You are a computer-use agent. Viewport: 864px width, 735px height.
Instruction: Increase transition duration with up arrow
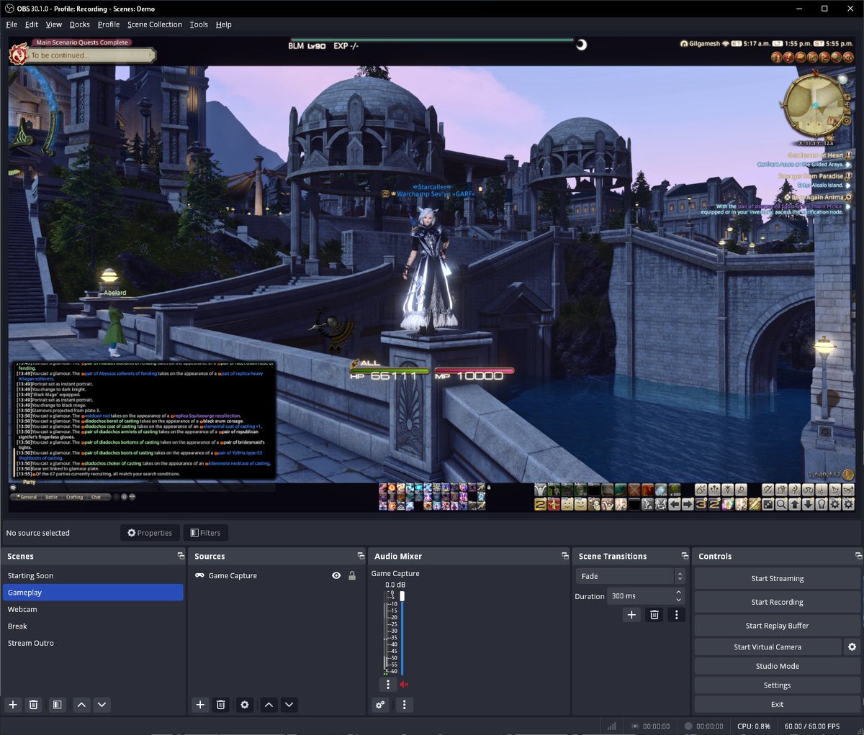[x=678, y=592]
